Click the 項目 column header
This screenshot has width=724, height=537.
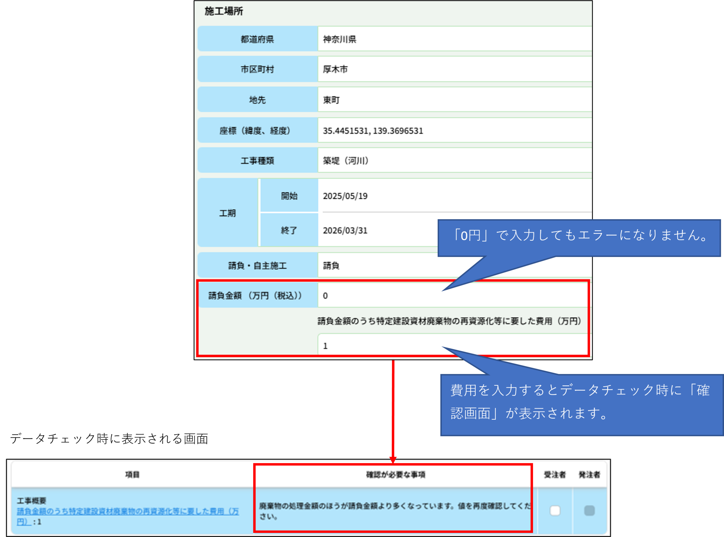(x=132, y=475)
